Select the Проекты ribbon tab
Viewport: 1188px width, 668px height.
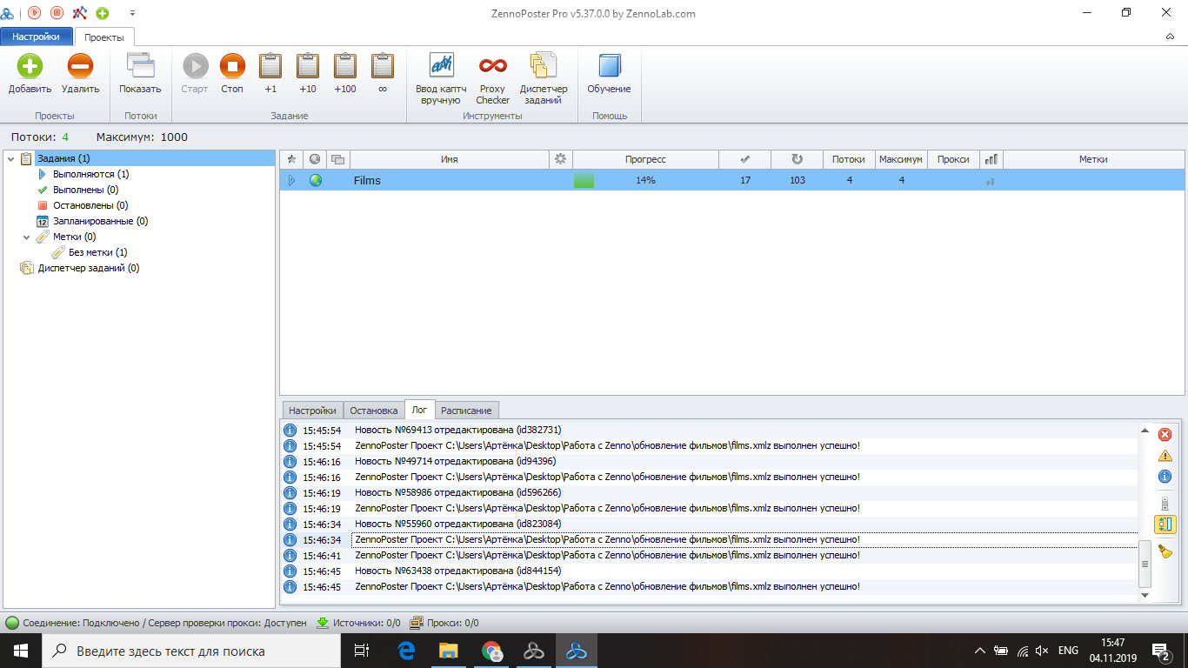tap(104, 37)
